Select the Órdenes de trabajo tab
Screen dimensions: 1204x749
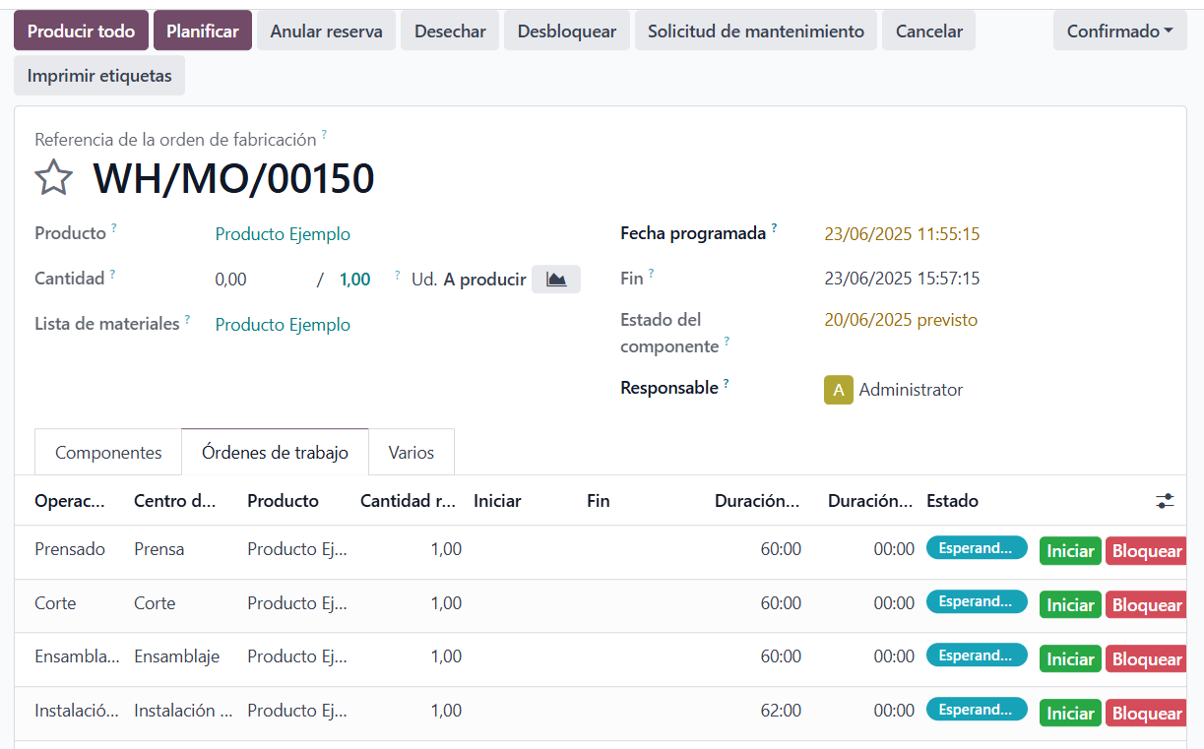(x=276, y=453)
